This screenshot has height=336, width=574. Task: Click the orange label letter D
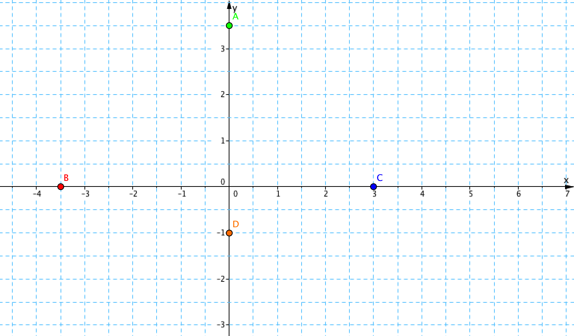tap(235, 224)
